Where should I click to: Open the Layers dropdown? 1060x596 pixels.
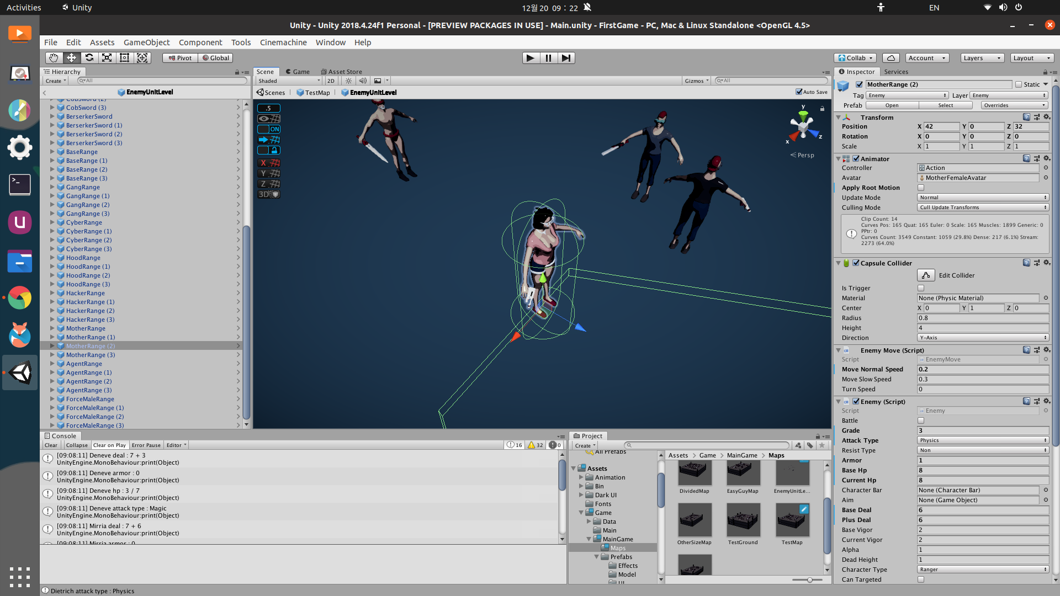click(x=982, y=58)
